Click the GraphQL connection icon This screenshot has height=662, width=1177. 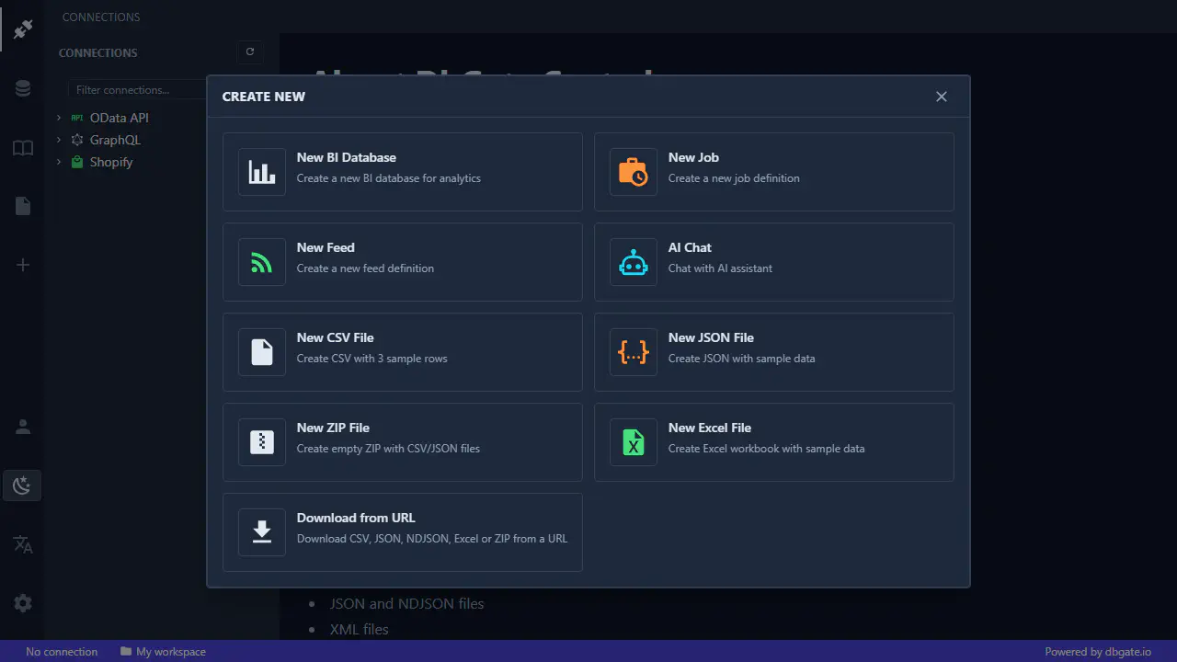pos(77,140)
